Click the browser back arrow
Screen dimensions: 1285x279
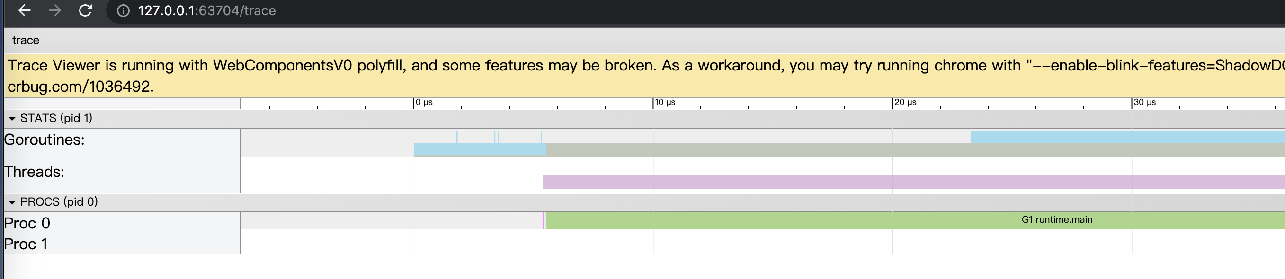tap(25, 10)
